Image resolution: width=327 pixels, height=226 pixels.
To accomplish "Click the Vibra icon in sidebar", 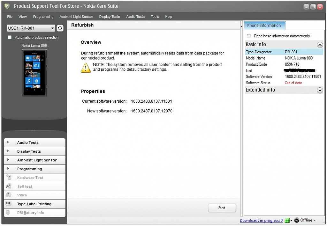I will pyautogui.click(x=9, y=195).
